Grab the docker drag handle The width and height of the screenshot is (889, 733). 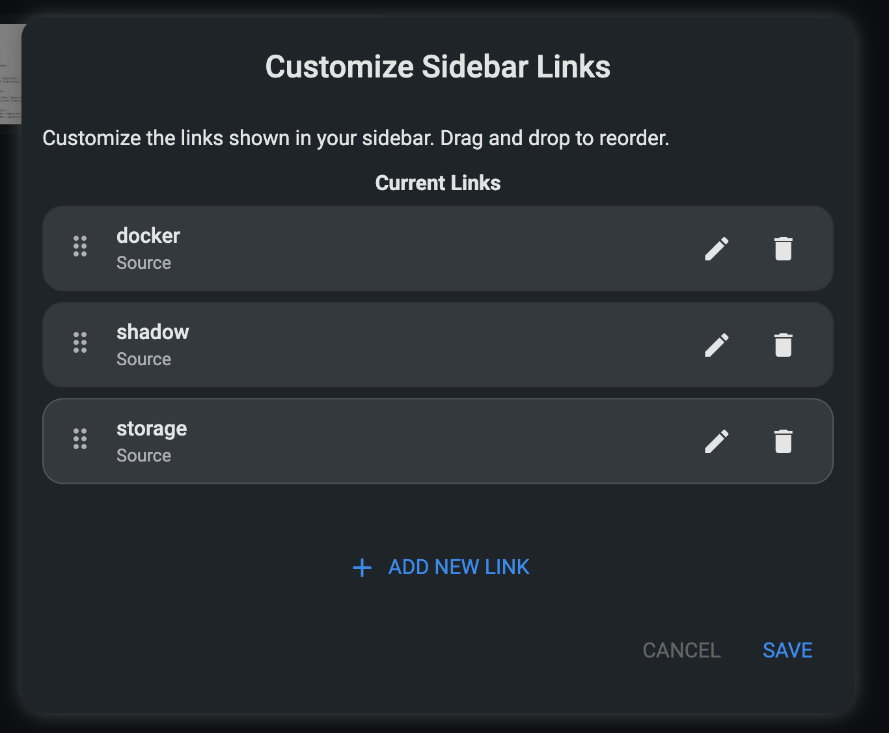tap(80, 246)
